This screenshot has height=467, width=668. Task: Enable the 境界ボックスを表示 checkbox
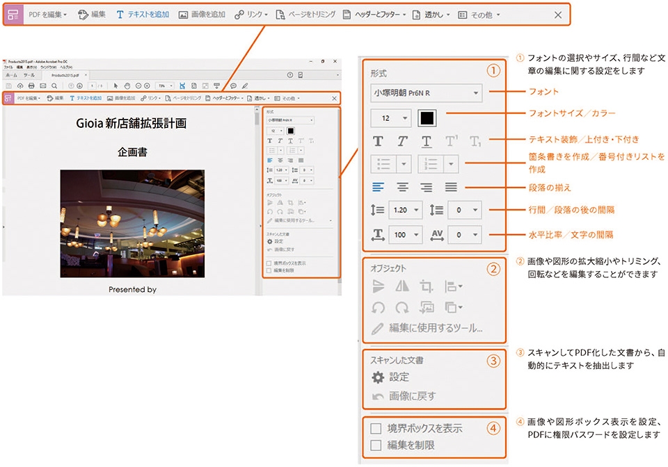click(x=376, y=428)
